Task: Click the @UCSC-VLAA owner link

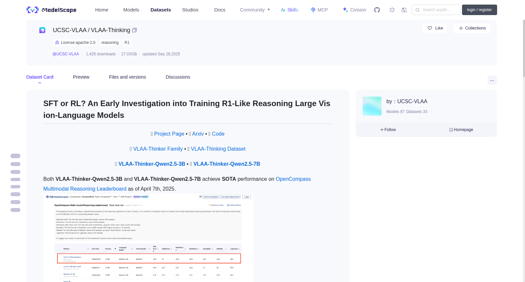Action: tap(66, 54)
